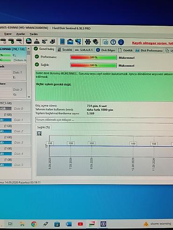Click the 7.05.2026 graph data point
The width and height of the screenshot is (173, 230).
click(71, 146)
